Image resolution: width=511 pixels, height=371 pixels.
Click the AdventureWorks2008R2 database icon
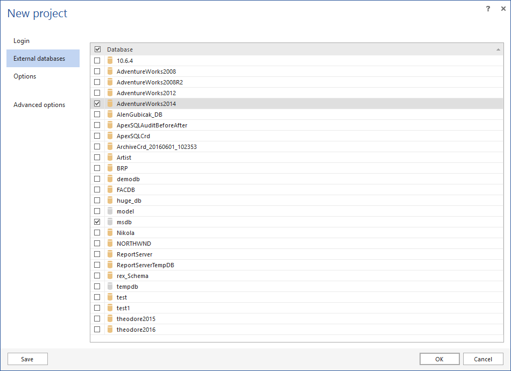coord(110,82)
